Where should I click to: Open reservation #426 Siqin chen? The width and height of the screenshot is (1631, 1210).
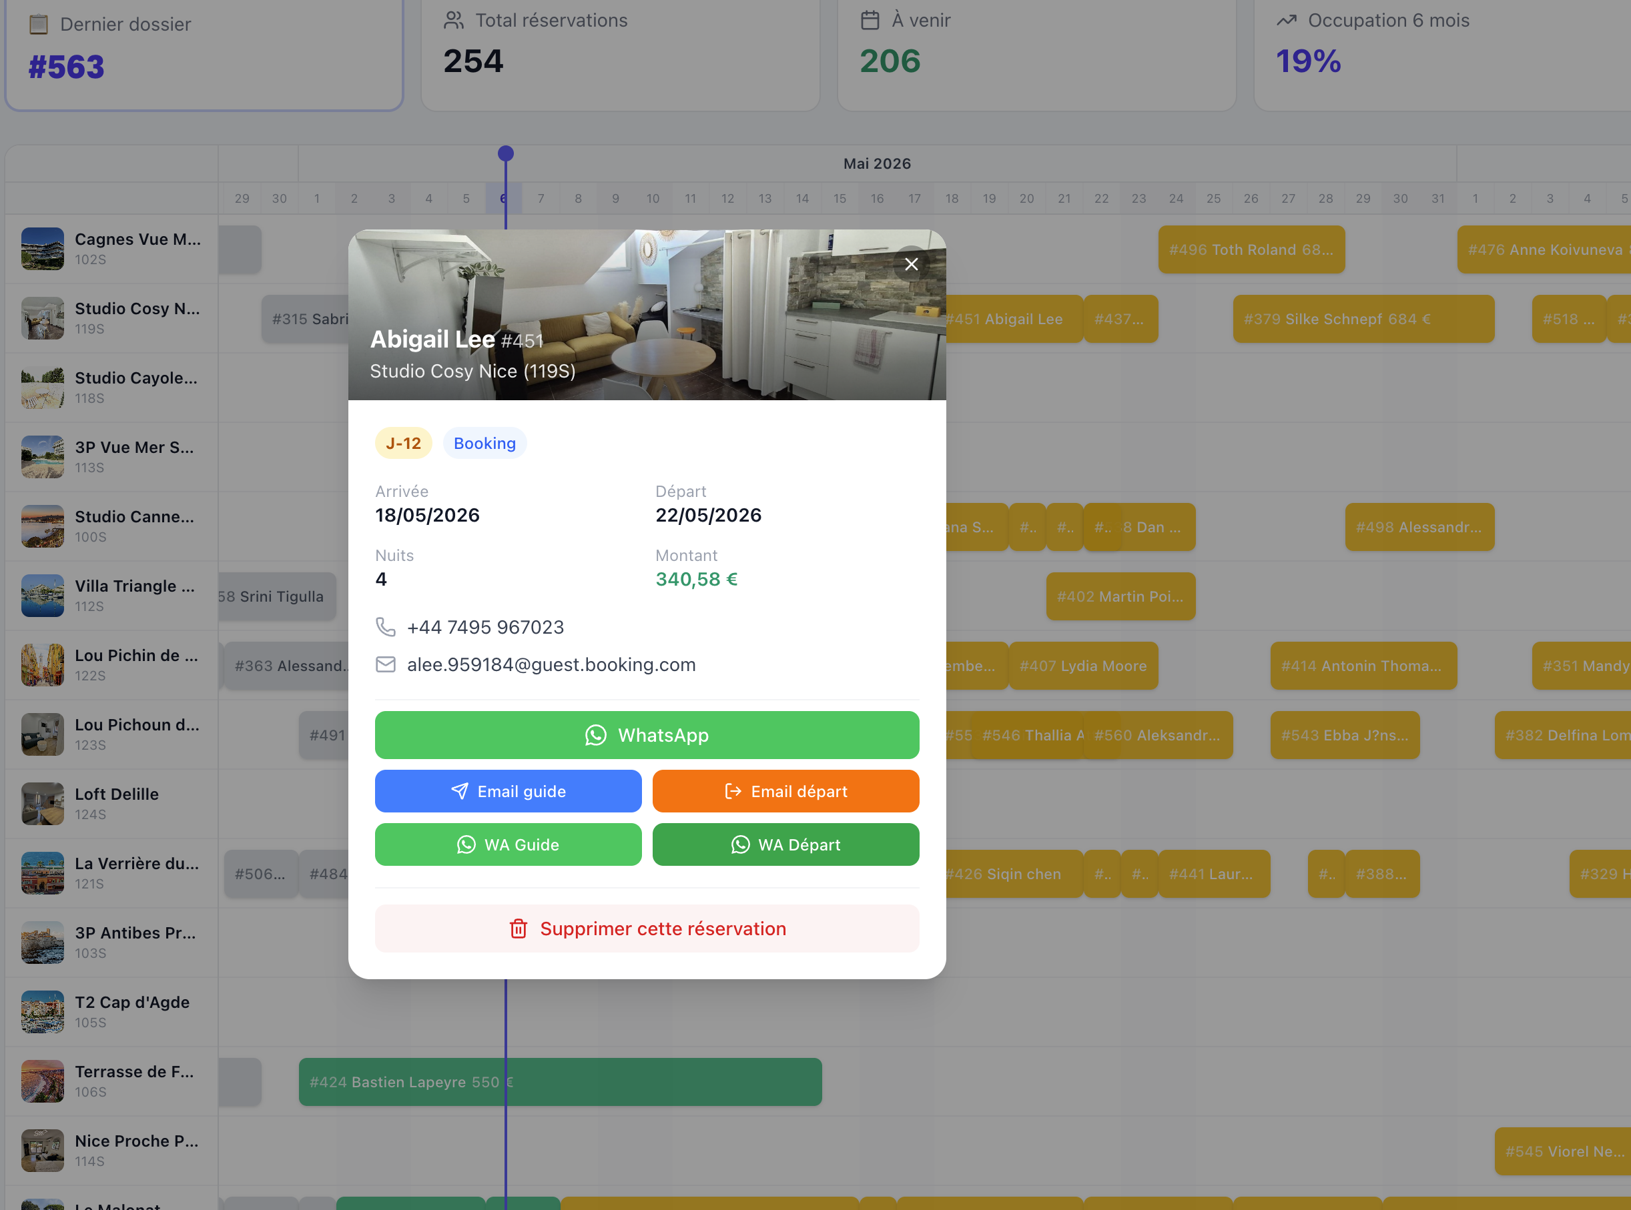tap(1014, 874)
